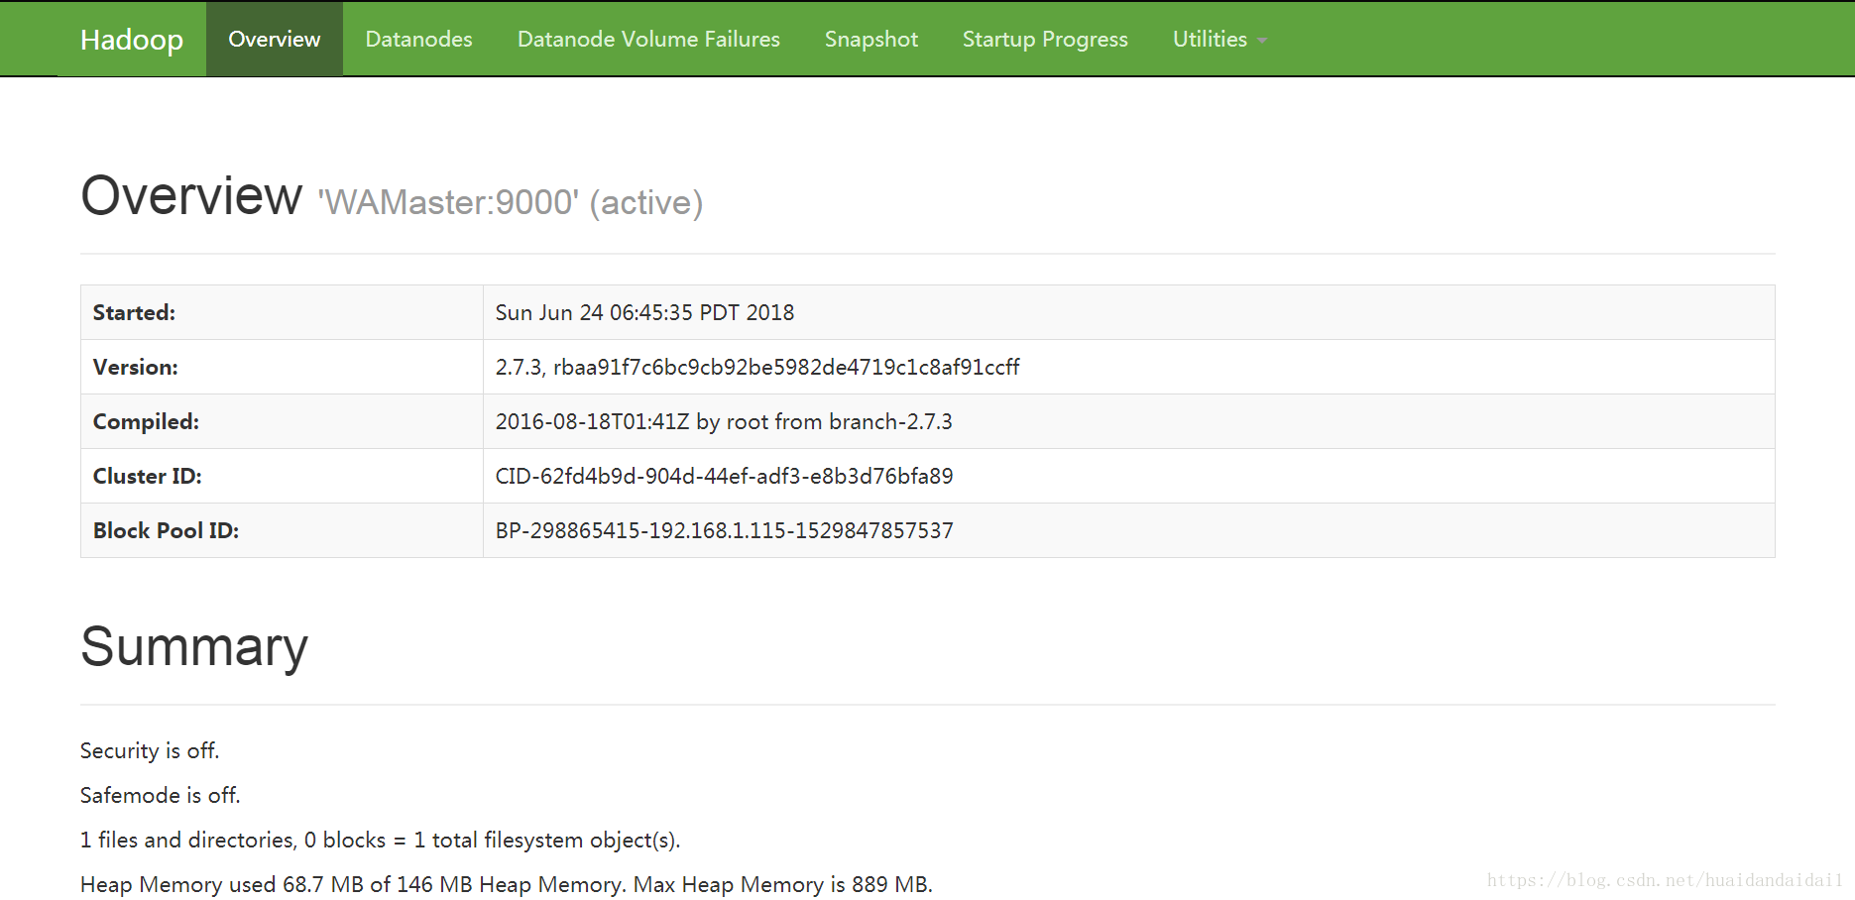This screenshot has height=900, width=1855.
Task: Select the 'WAMaster:9000' (active) text
Action: click(511, 202)
